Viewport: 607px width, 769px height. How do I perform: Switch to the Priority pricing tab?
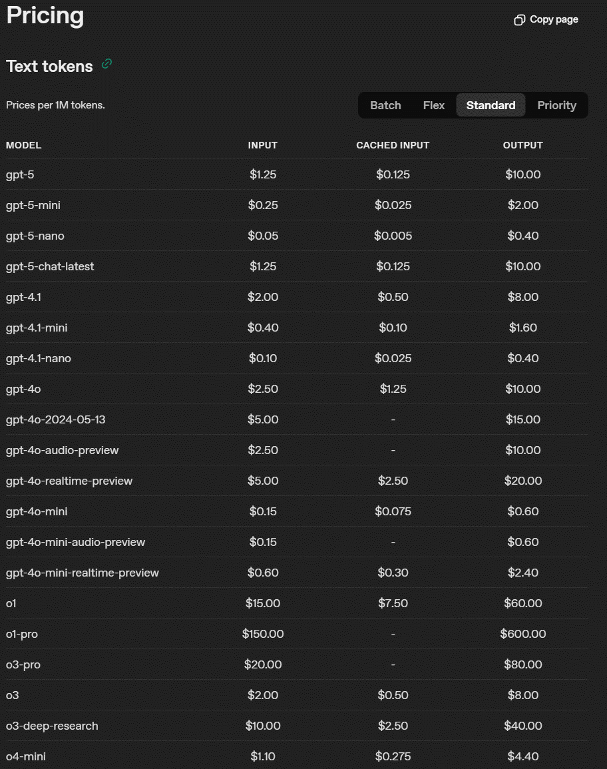pyautogui.click(x=556, y=105)
